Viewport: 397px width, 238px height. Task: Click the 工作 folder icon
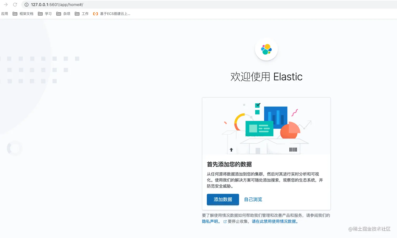click(77, 14)
